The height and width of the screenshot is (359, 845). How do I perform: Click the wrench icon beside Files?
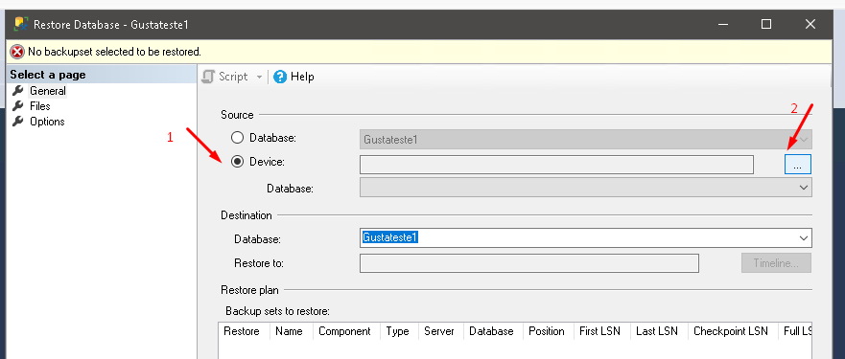click(x=18, y=106)
